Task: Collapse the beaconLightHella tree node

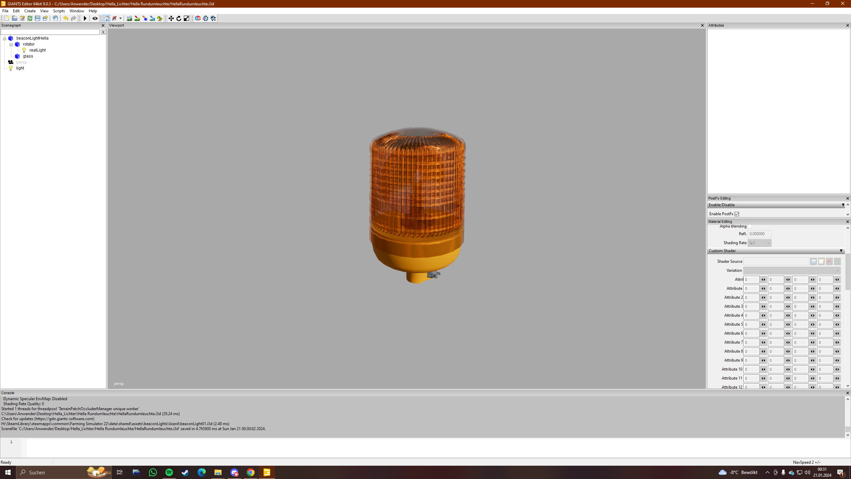Action: click(5, 39)
